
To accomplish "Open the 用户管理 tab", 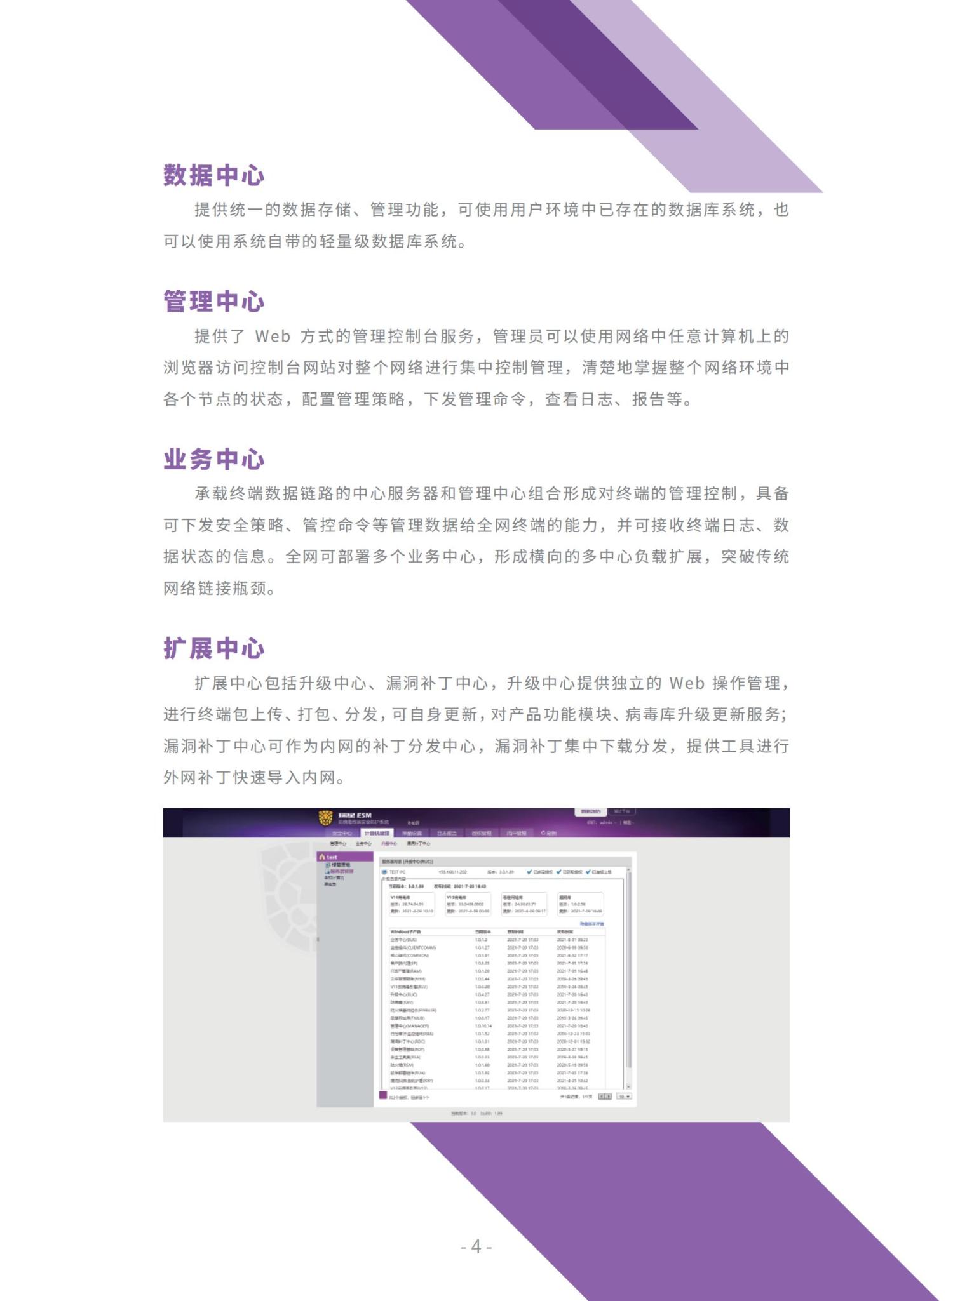I will (517, 833).
